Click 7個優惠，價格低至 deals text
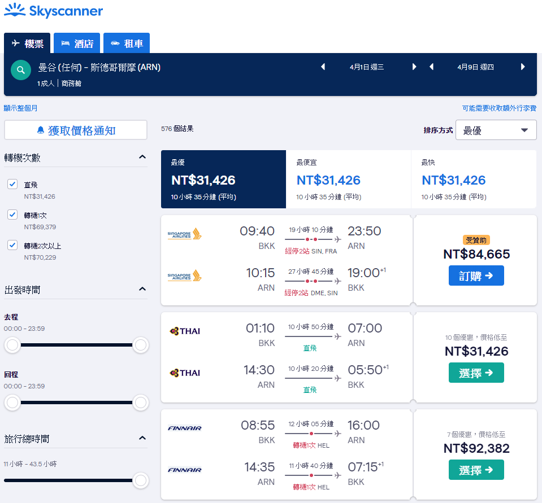 476,434
